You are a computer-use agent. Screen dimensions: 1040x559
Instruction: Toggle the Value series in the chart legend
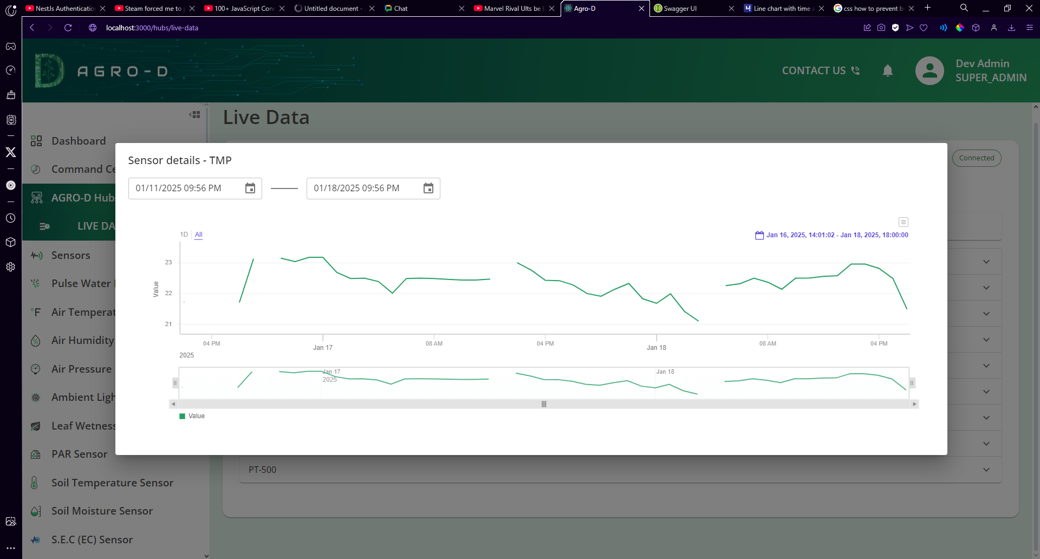point(191,416)
